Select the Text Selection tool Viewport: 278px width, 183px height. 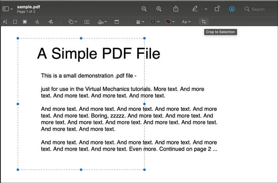click(5, 22)
